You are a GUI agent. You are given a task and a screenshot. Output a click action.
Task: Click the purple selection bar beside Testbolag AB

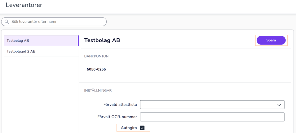click(x=78, y=41)
